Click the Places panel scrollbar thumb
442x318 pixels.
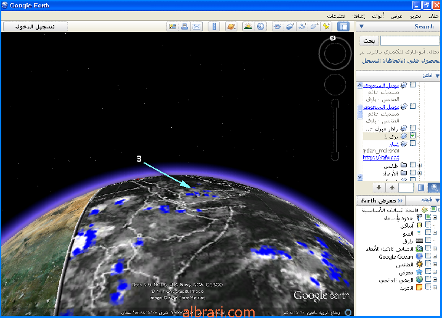pyautogui.click(x=360, y=111)
